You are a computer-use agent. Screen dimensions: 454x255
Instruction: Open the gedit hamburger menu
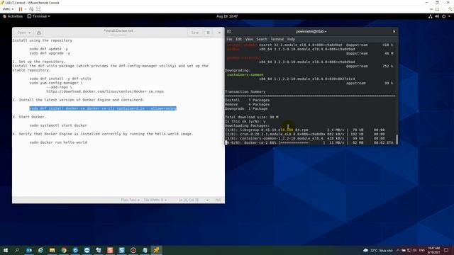tap(208, 33)
